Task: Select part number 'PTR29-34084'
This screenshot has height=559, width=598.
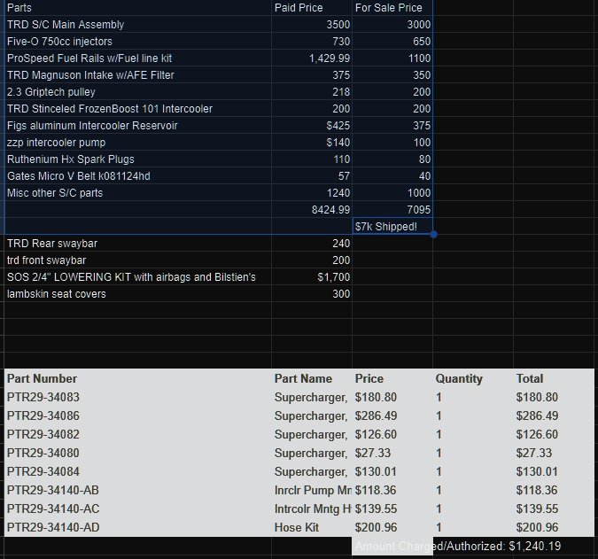Action: pos(137,471)
